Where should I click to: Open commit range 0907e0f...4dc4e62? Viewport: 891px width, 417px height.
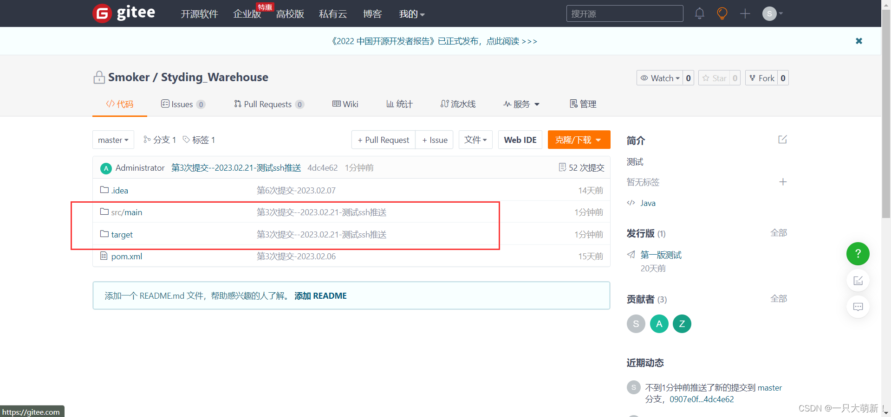point(702,399)
